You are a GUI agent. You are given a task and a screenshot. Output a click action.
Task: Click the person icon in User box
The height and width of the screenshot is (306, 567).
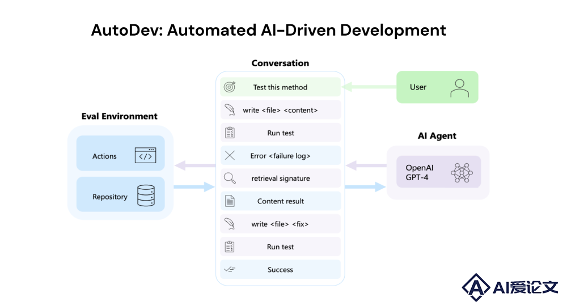(460, 88)
